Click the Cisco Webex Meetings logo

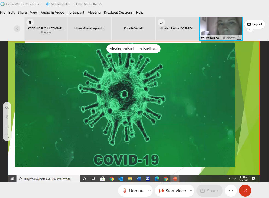tap(2, 4)
